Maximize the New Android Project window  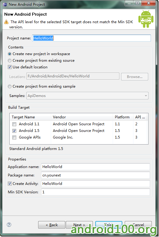[x=137, y=3]
